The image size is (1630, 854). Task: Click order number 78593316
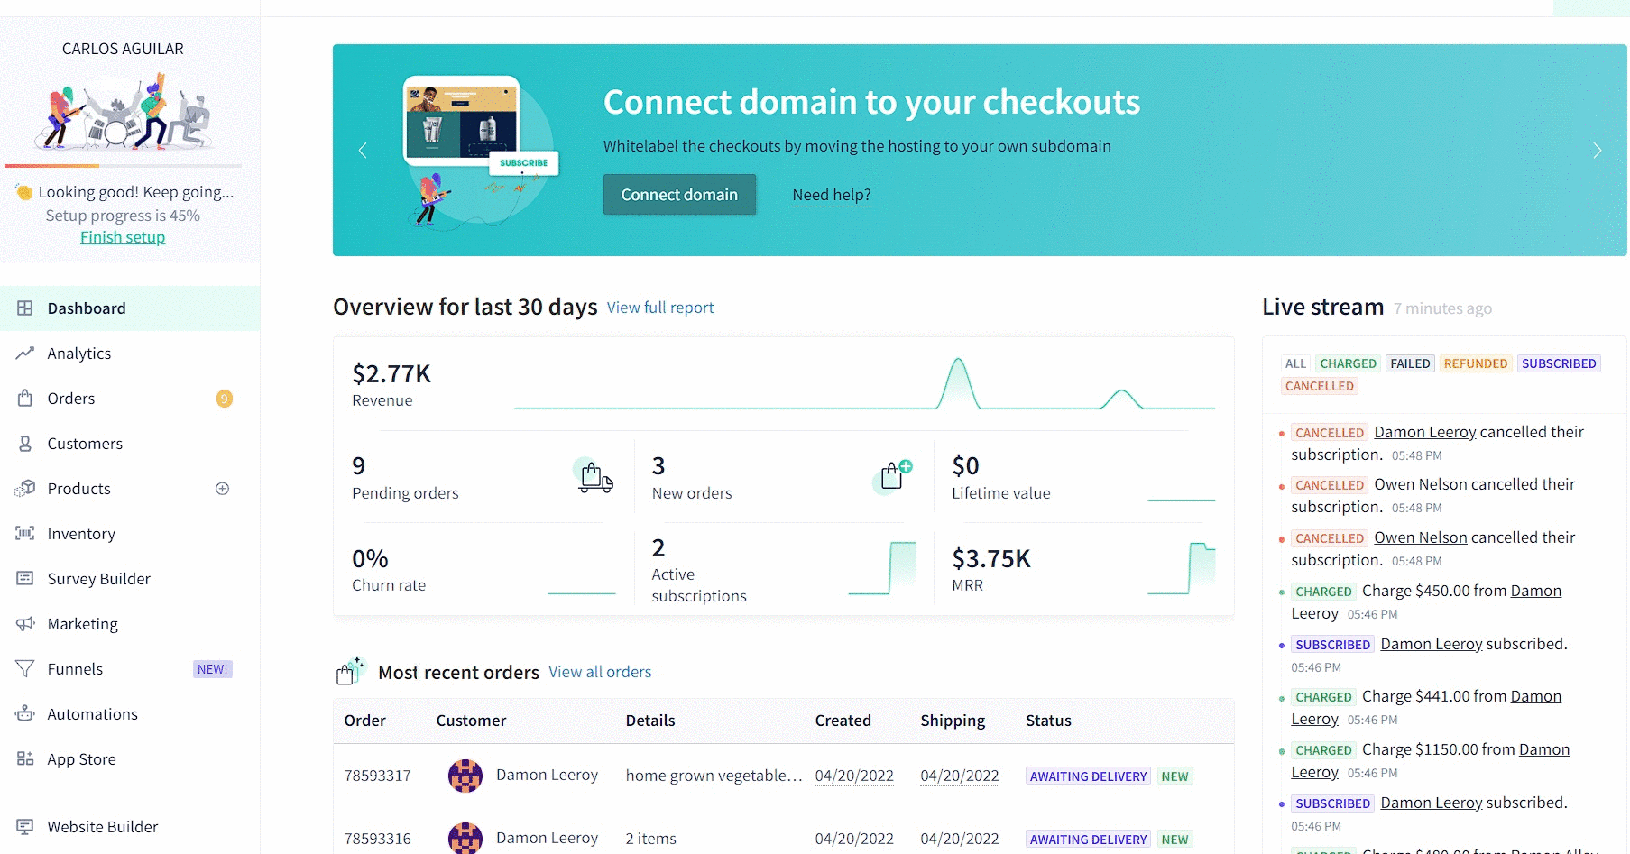(377, 839)
